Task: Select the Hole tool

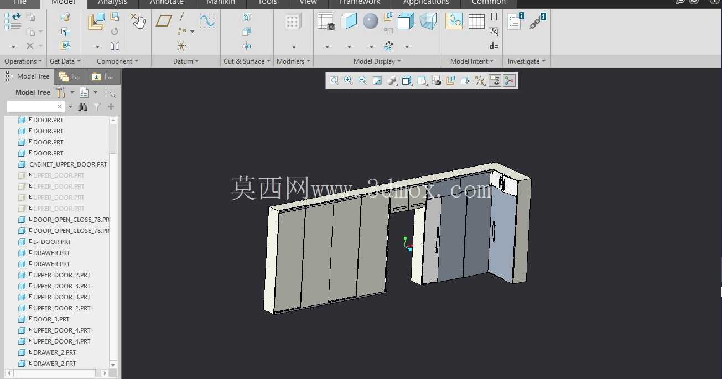Action: click(247, 18)
